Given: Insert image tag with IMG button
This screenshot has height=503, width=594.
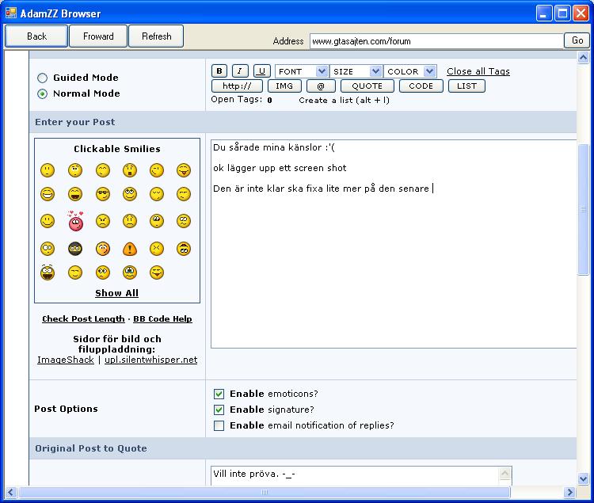Looking at the screenshot, I should click(x=284, y=86).
